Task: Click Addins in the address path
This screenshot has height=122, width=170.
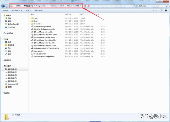Action: [69, 6]
